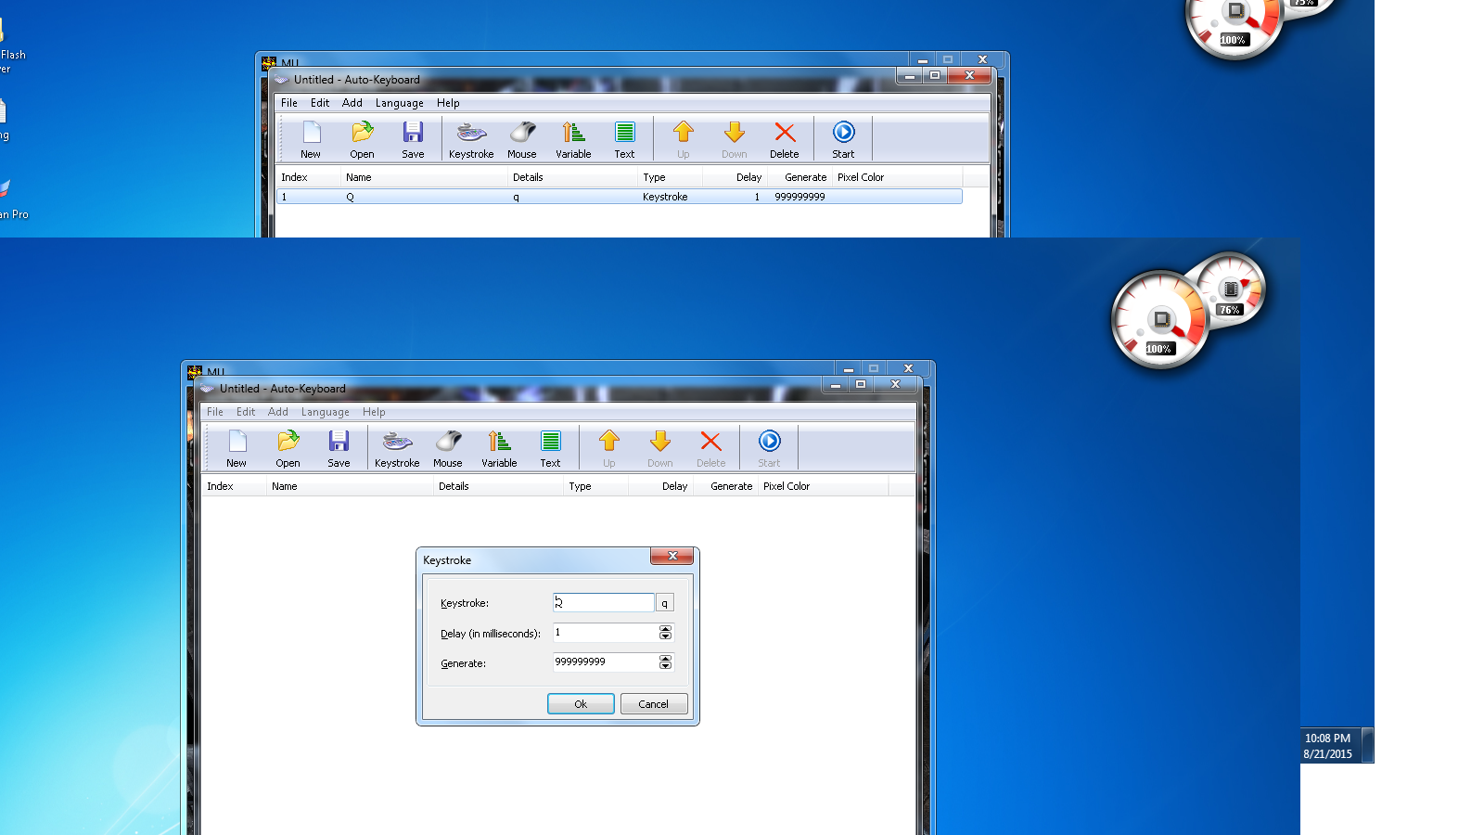Adjust the Generate spinner arrows
Viewport: 1484px width, 835px height.
click(x=665, y=662)
